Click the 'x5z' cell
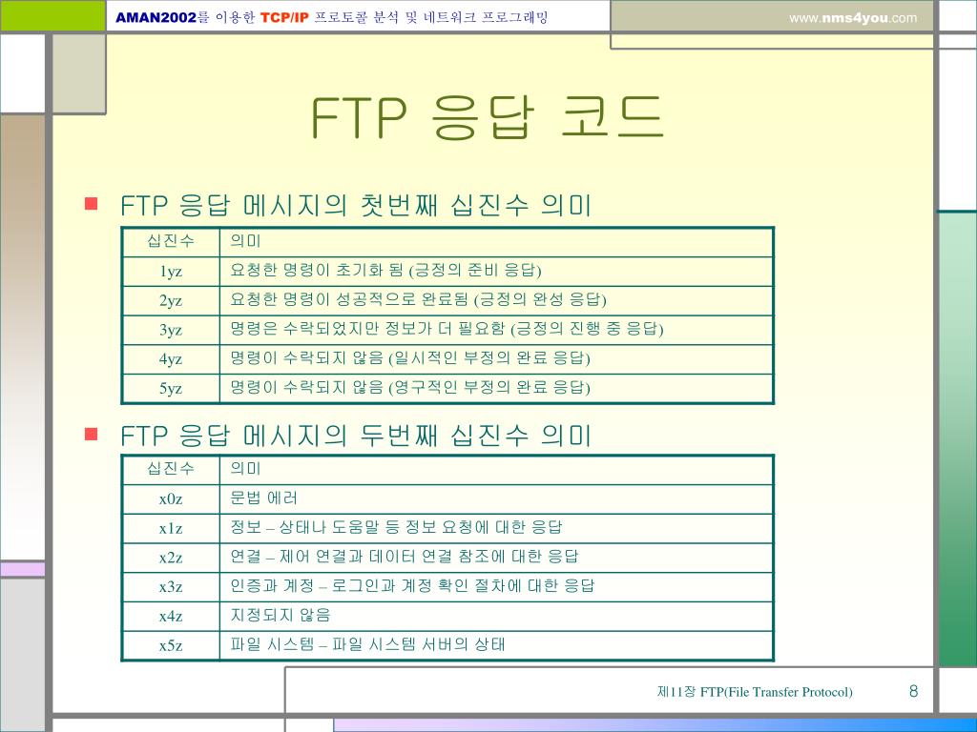Image resolution: width=977 pixels, height=732 pixels. tap(171, 645)
